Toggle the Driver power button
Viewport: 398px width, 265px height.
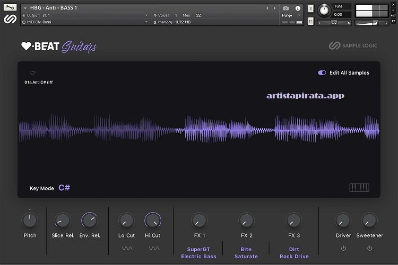343,248
